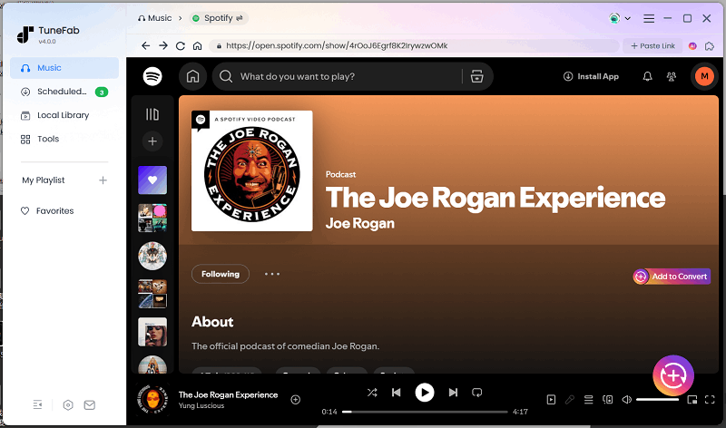
Task: Select Scheduled item in sidebar
Action: tap(62, 92)
